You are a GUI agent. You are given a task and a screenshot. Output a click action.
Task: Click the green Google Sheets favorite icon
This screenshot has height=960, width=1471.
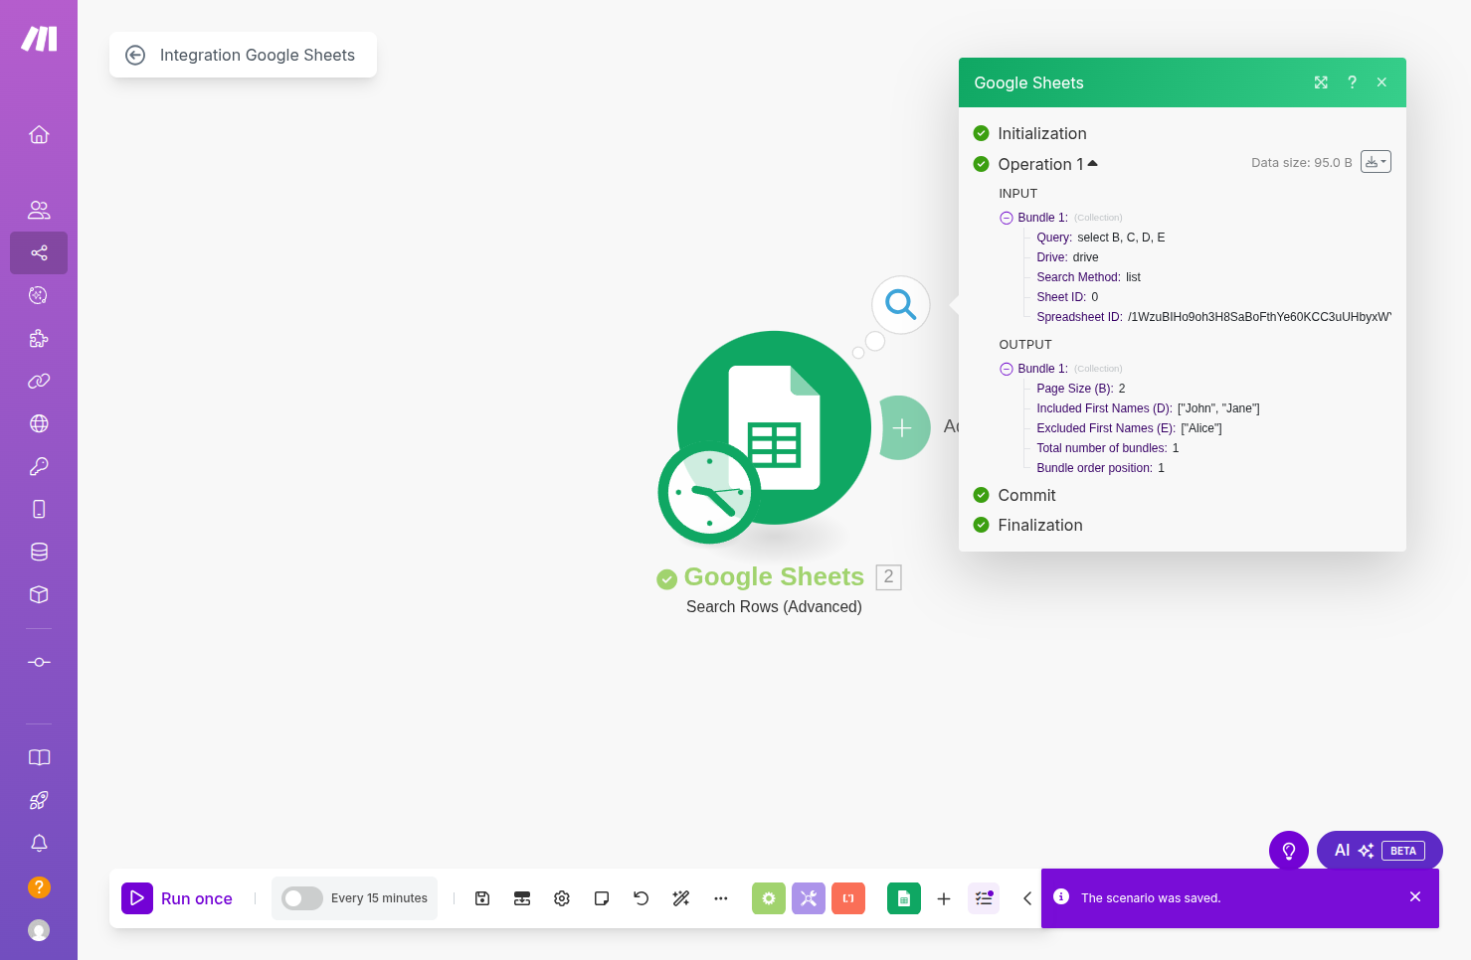click(x=904, y=898)
